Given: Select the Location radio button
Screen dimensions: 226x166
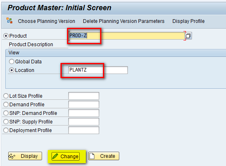Looking at the screenshot, I should click(11, 70).
